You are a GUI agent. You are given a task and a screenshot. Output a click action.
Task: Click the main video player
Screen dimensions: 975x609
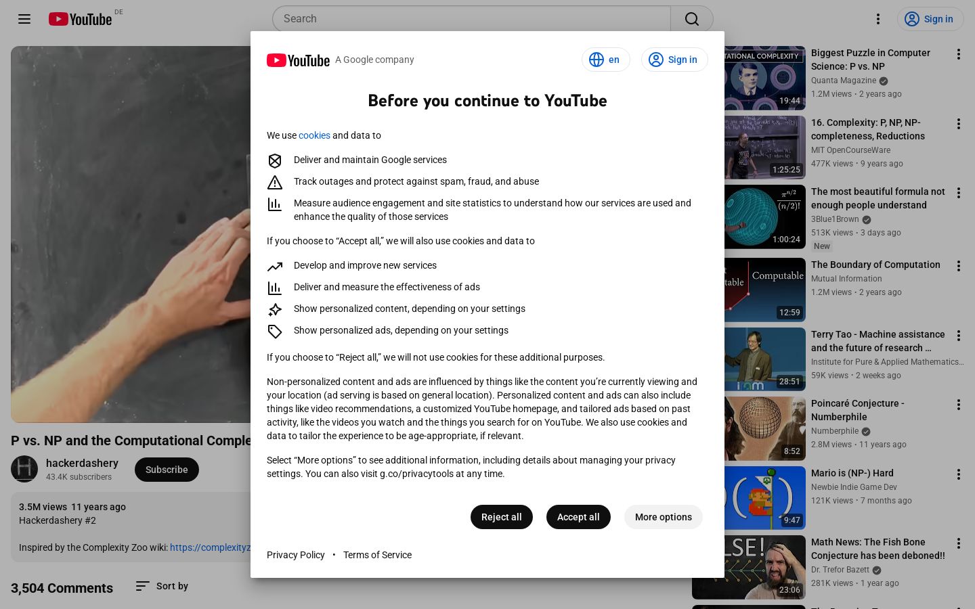coord(131,234)
